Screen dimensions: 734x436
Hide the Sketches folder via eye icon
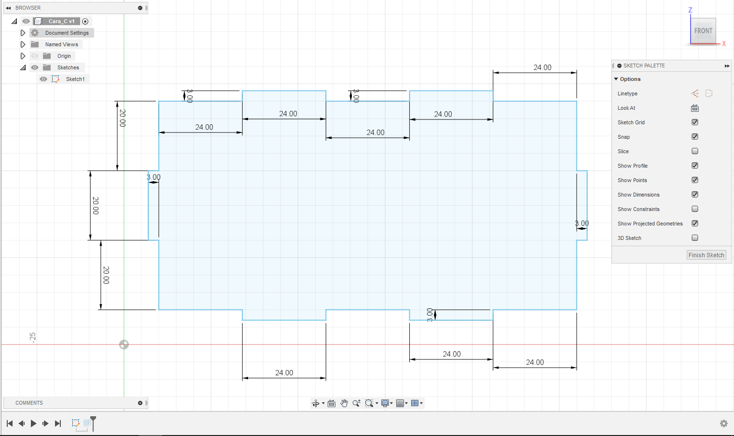pyautogui.click(x=35, y=67)
